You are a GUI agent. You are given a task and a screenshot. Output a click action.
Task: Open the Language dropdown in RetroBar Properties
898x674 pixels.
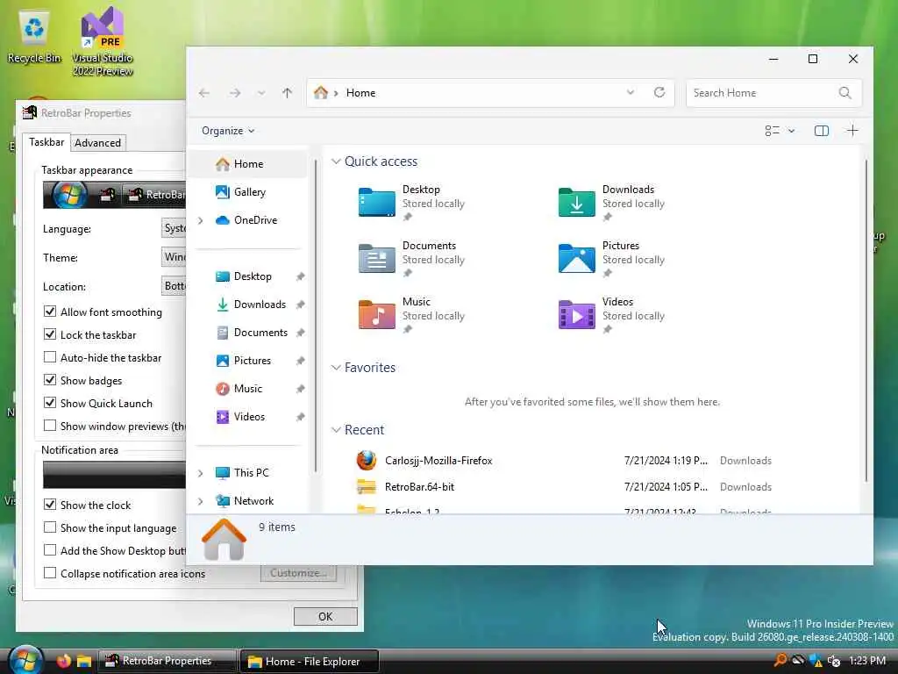point(174,228)
